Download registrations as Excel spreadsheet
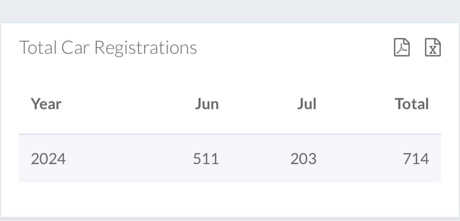This screenshot has width=460, height=221. tap(433, 47)
